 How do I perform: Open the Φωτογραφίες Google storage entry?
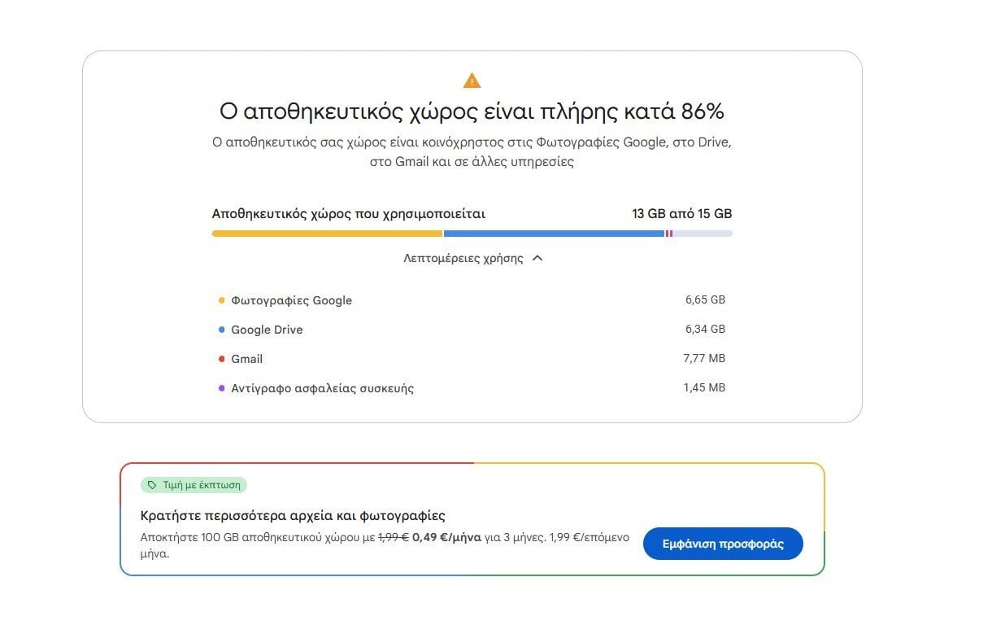tap(291, 300)
